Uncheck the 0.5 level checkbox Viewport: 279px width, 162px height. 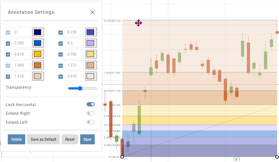[60, 43]
